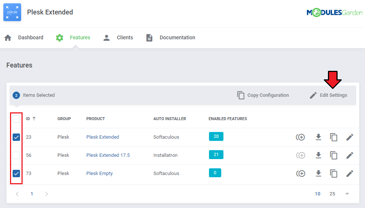Click the add-features icon for Plesk Extended row
Image resolution: width=365 pixels, height=208 pixels.
pyautogui.click(x=301, y=137)
